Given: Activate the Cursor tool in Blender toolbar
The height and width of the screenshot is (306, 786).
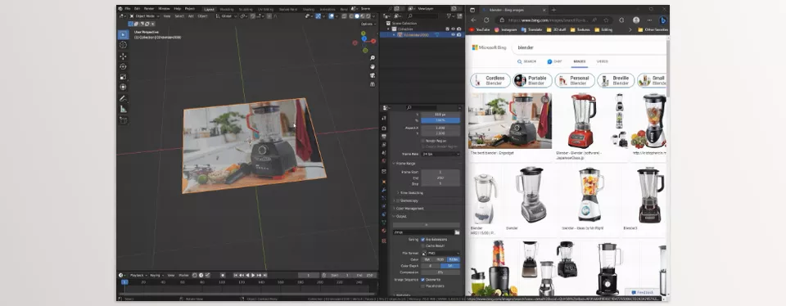Looking at the screenshot, I should click(x=123, y=45).
